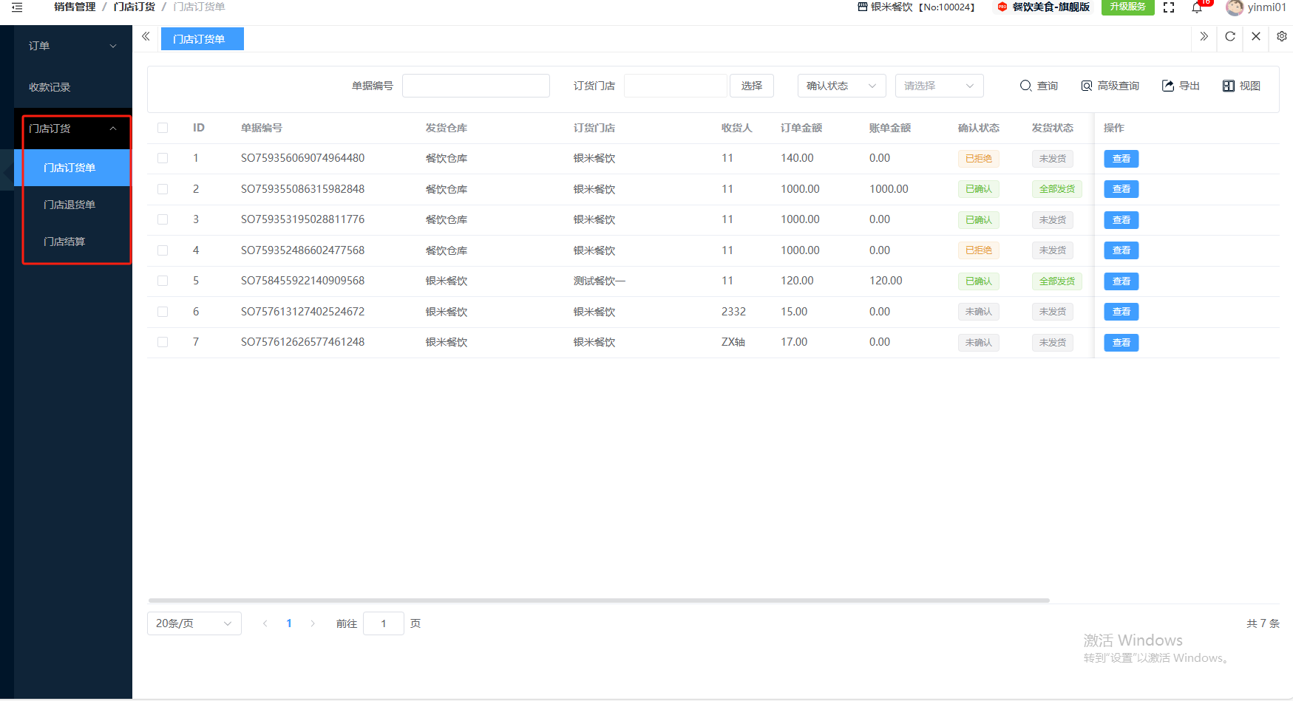Viewport: 1293px width, 701px height.
Task: Expand the 订单 sidebar menu
Action: (72, 46)
